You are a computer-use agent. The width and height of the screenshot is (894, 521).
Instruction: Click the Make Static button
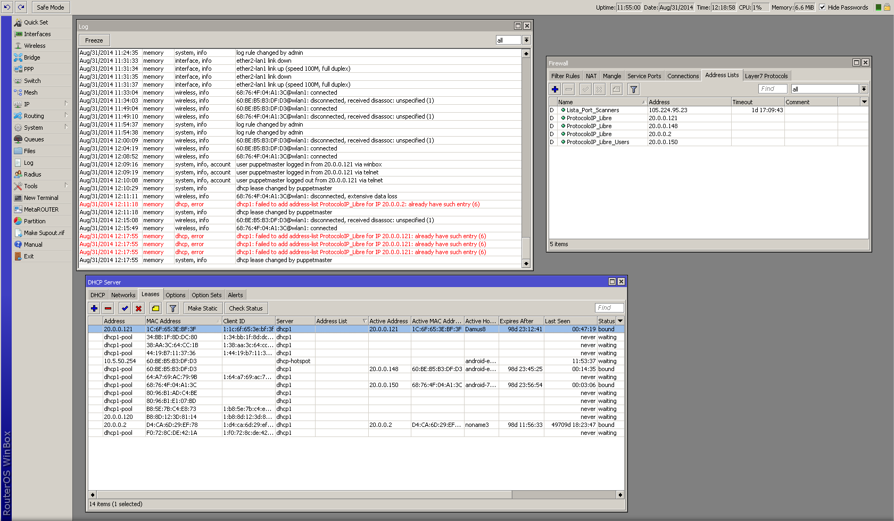pos(203,308)
